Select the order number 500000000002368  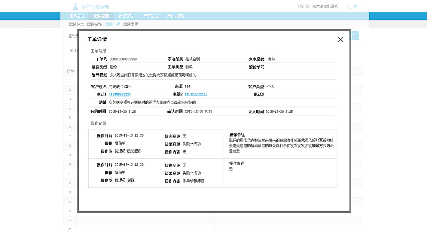(x=123, y=59)
